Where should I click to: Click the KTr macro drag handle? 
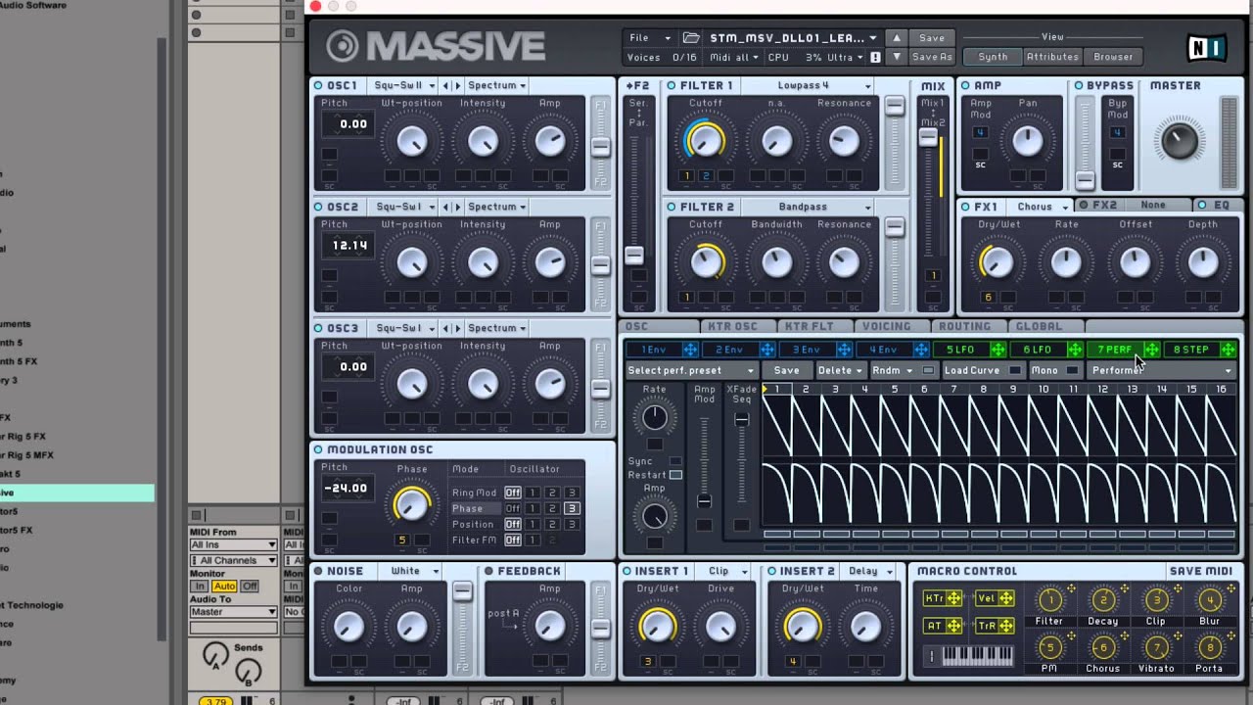click(x=954, y=598)
